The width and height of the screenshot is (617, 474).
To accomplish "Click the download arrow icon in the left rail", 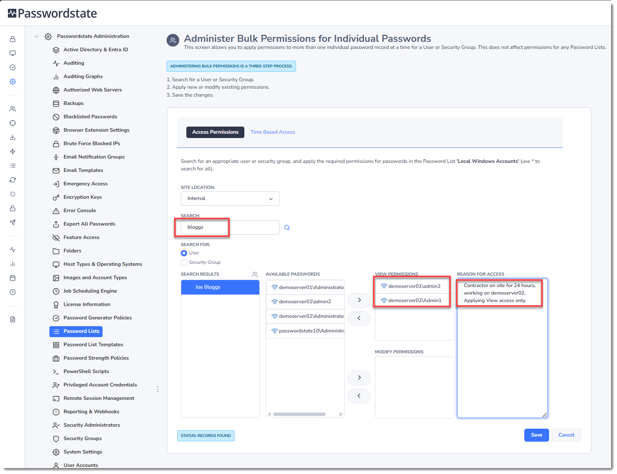I will click(x=13, y=137).
